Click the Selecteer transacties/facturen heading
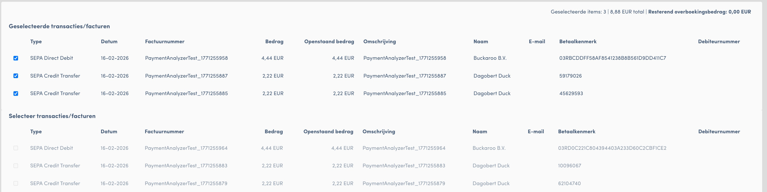 point(52,116)
